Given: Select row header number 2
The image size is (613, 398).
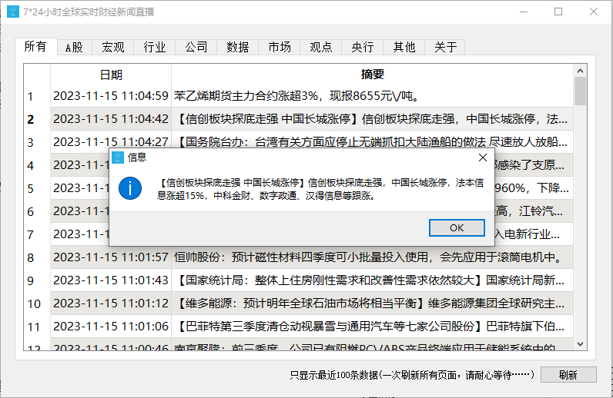Looking at the screenshot, I should [37, 119].
